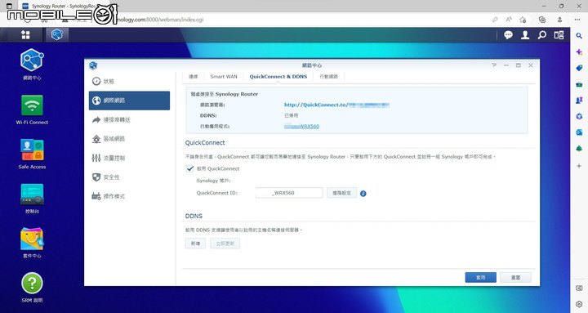Open Edge sidebar Outlook icon
Viewport: 588px width, 313px height.
579,132
